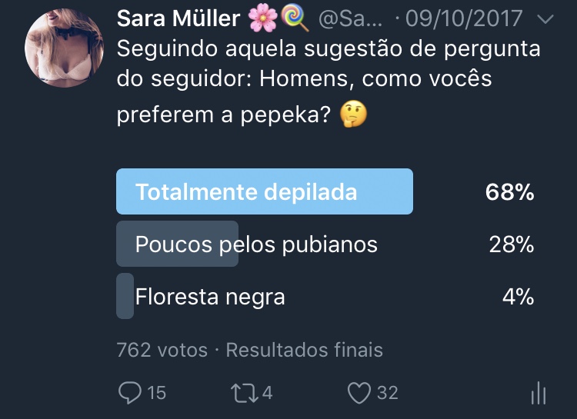
Task: Tap the retweet arrows icon
Action: click(243, 393)
